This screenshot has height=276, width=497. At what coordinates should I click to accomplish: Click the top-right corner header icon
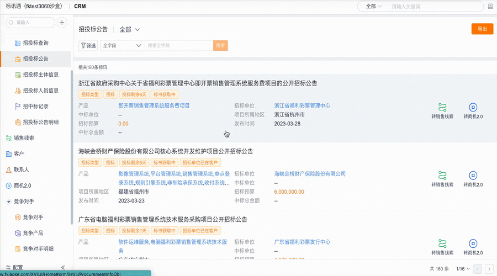click(490, 6)
